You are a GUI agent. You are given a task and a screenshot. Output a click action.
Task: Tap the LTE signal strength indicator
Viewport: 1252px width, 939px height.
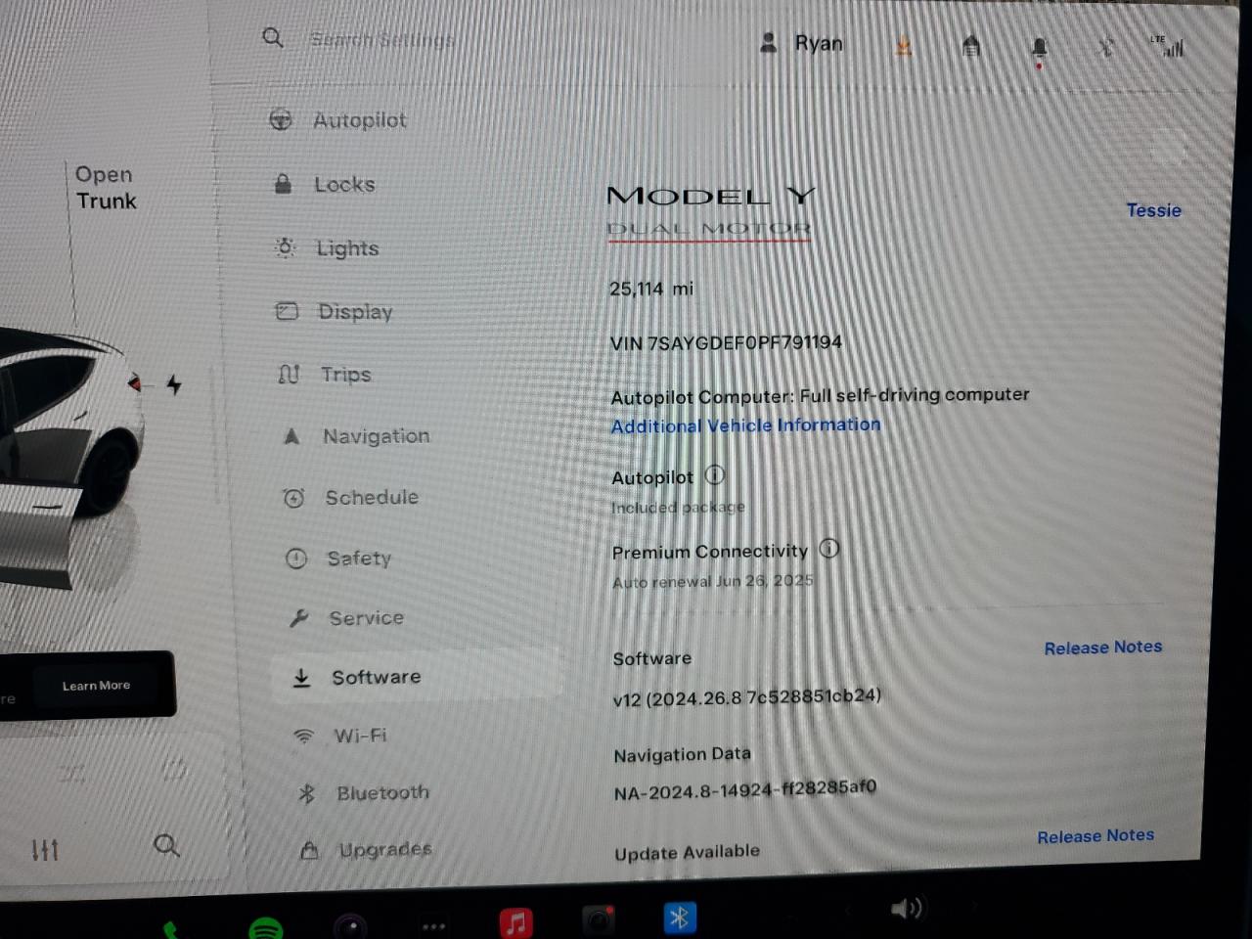1167,45
